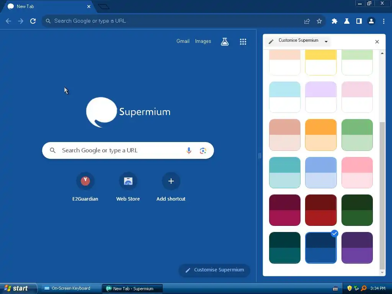Select the dark teal theme swatch
392x294 pixels.
click(285, 248)
